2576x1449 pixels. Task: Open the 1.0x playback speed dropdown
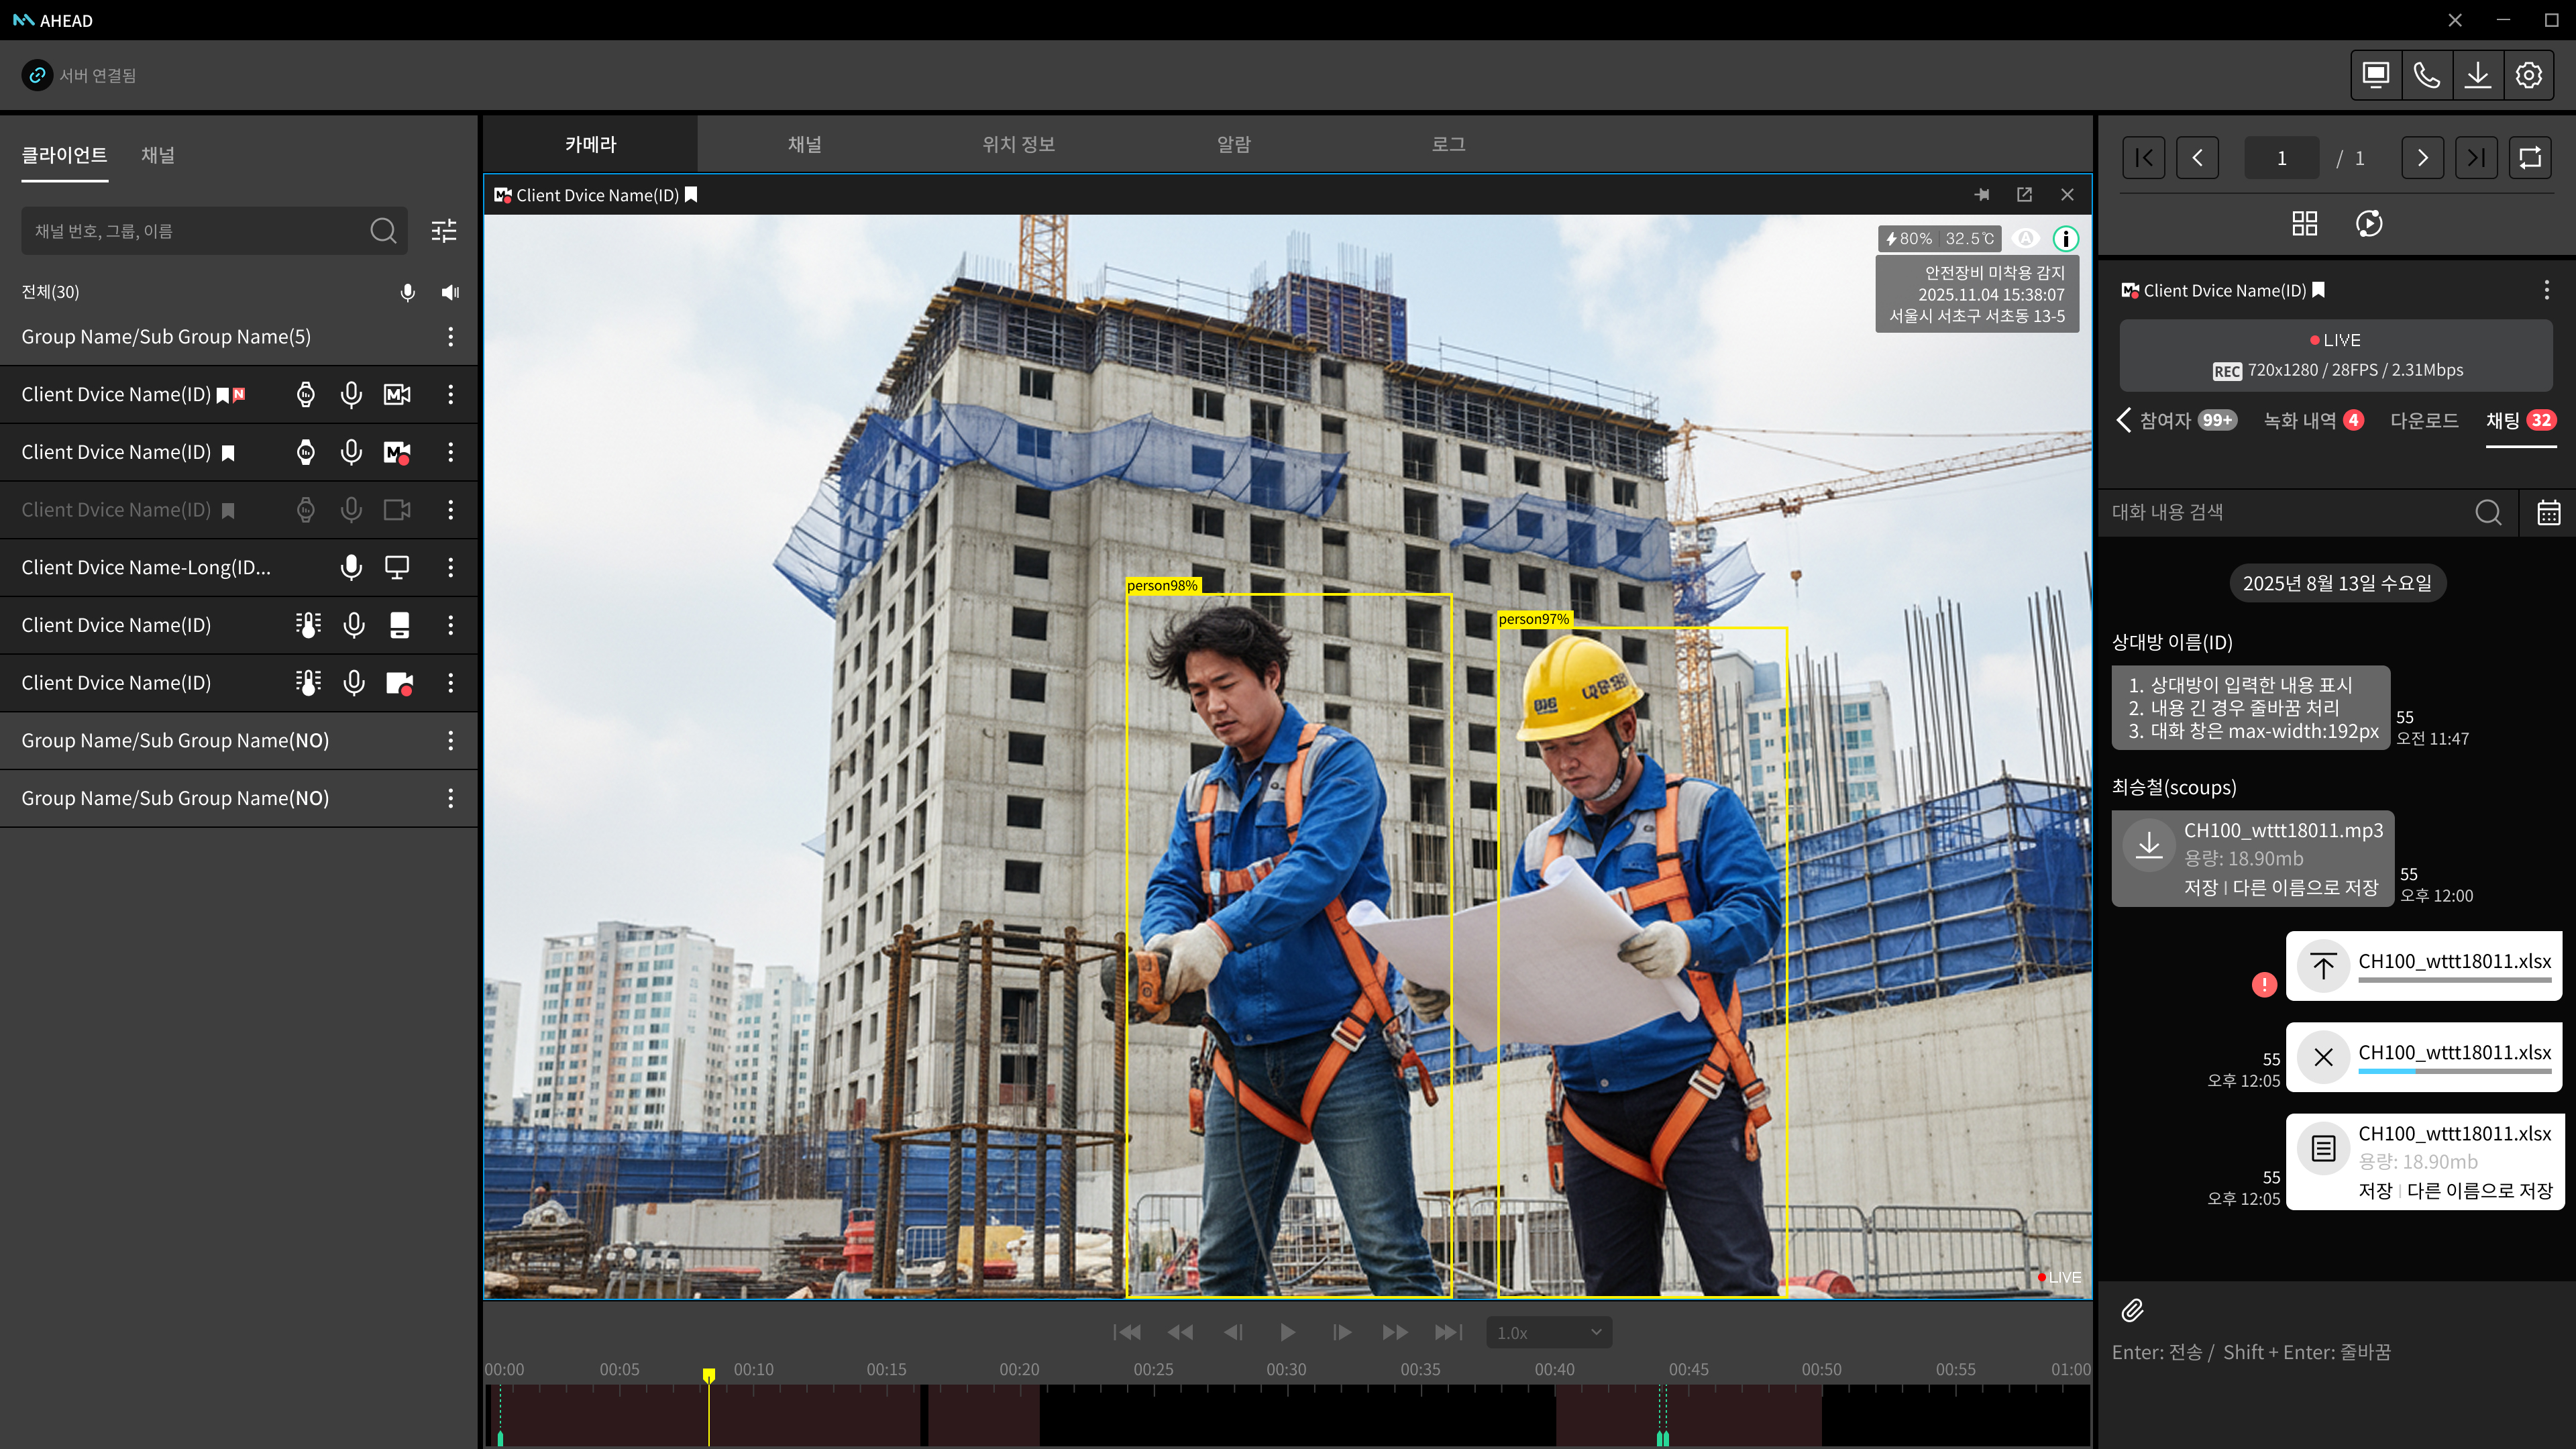click(x=1548, y=1332)
